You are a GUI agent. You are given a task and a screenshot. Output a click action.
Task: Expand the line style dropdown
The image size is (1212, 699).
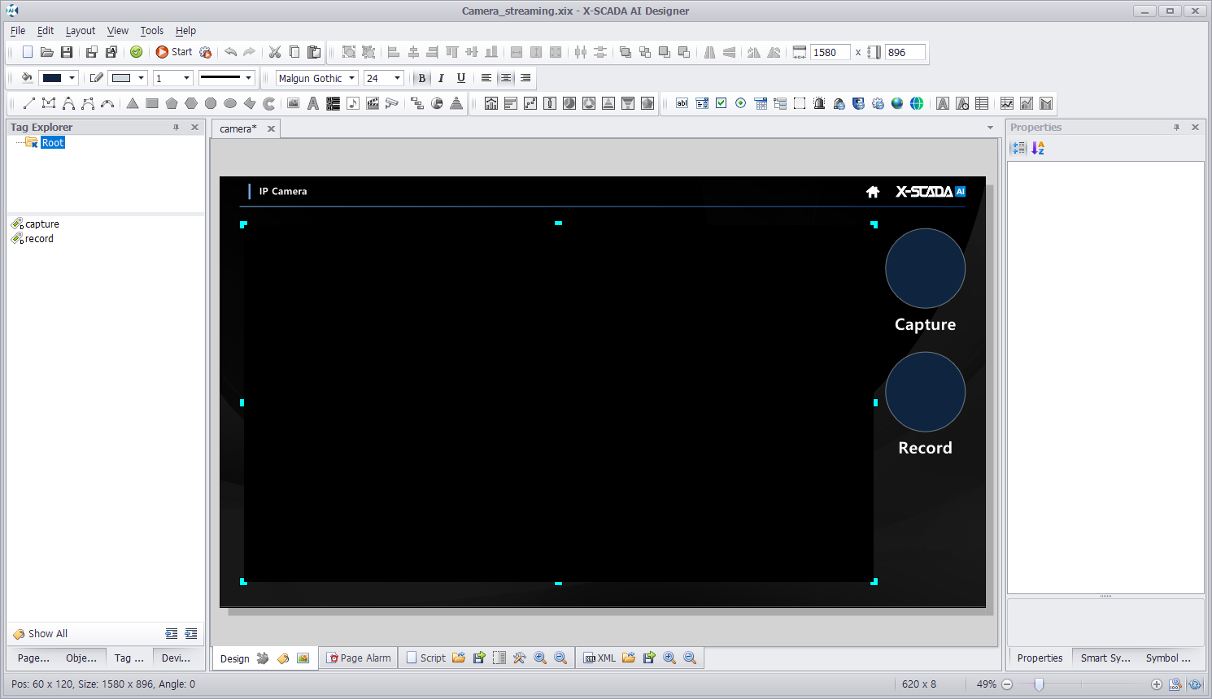tap(248, 78)
